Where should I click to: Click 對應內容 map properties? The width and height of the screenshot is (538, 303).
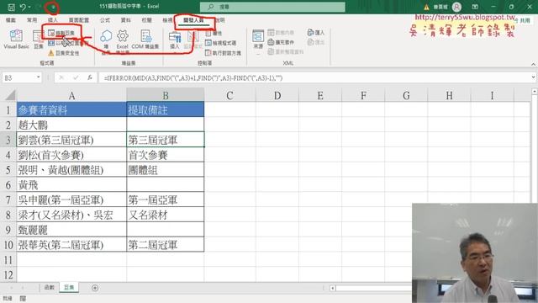pyautogui.click(x=281, y=33)
